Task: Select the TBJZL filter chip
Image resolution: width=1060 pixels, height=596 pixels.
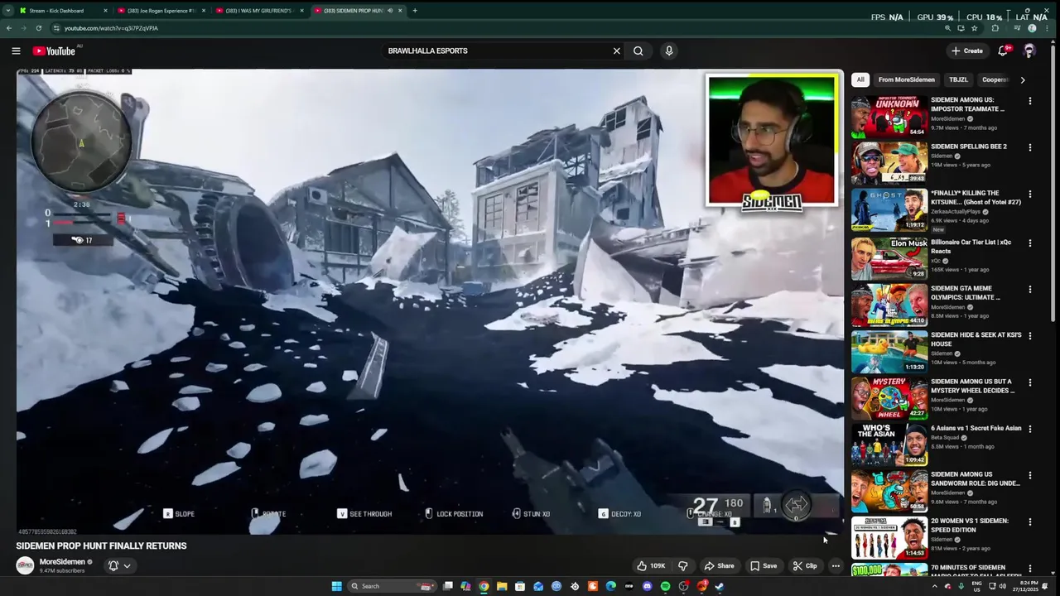Action: pyautogui.click(x=958, y=79)
